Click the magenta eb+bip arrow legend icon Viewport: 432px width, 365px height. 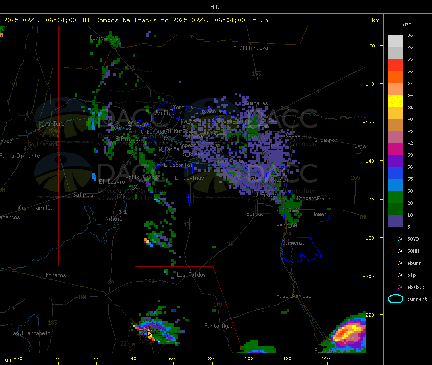pos(396,287)
